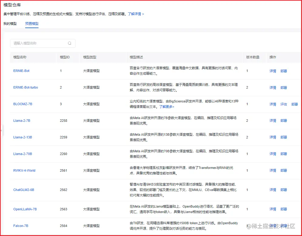Open the ChatGLM2-6B model link

24,190
